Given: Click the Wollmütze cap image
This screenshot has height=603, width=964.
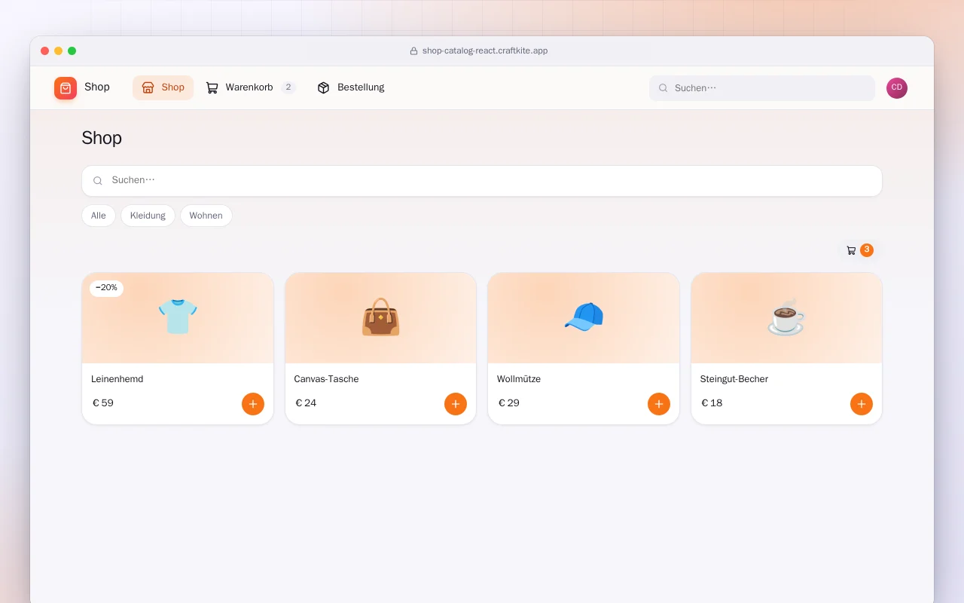Looking at the screenshot, I should point(584,317).
